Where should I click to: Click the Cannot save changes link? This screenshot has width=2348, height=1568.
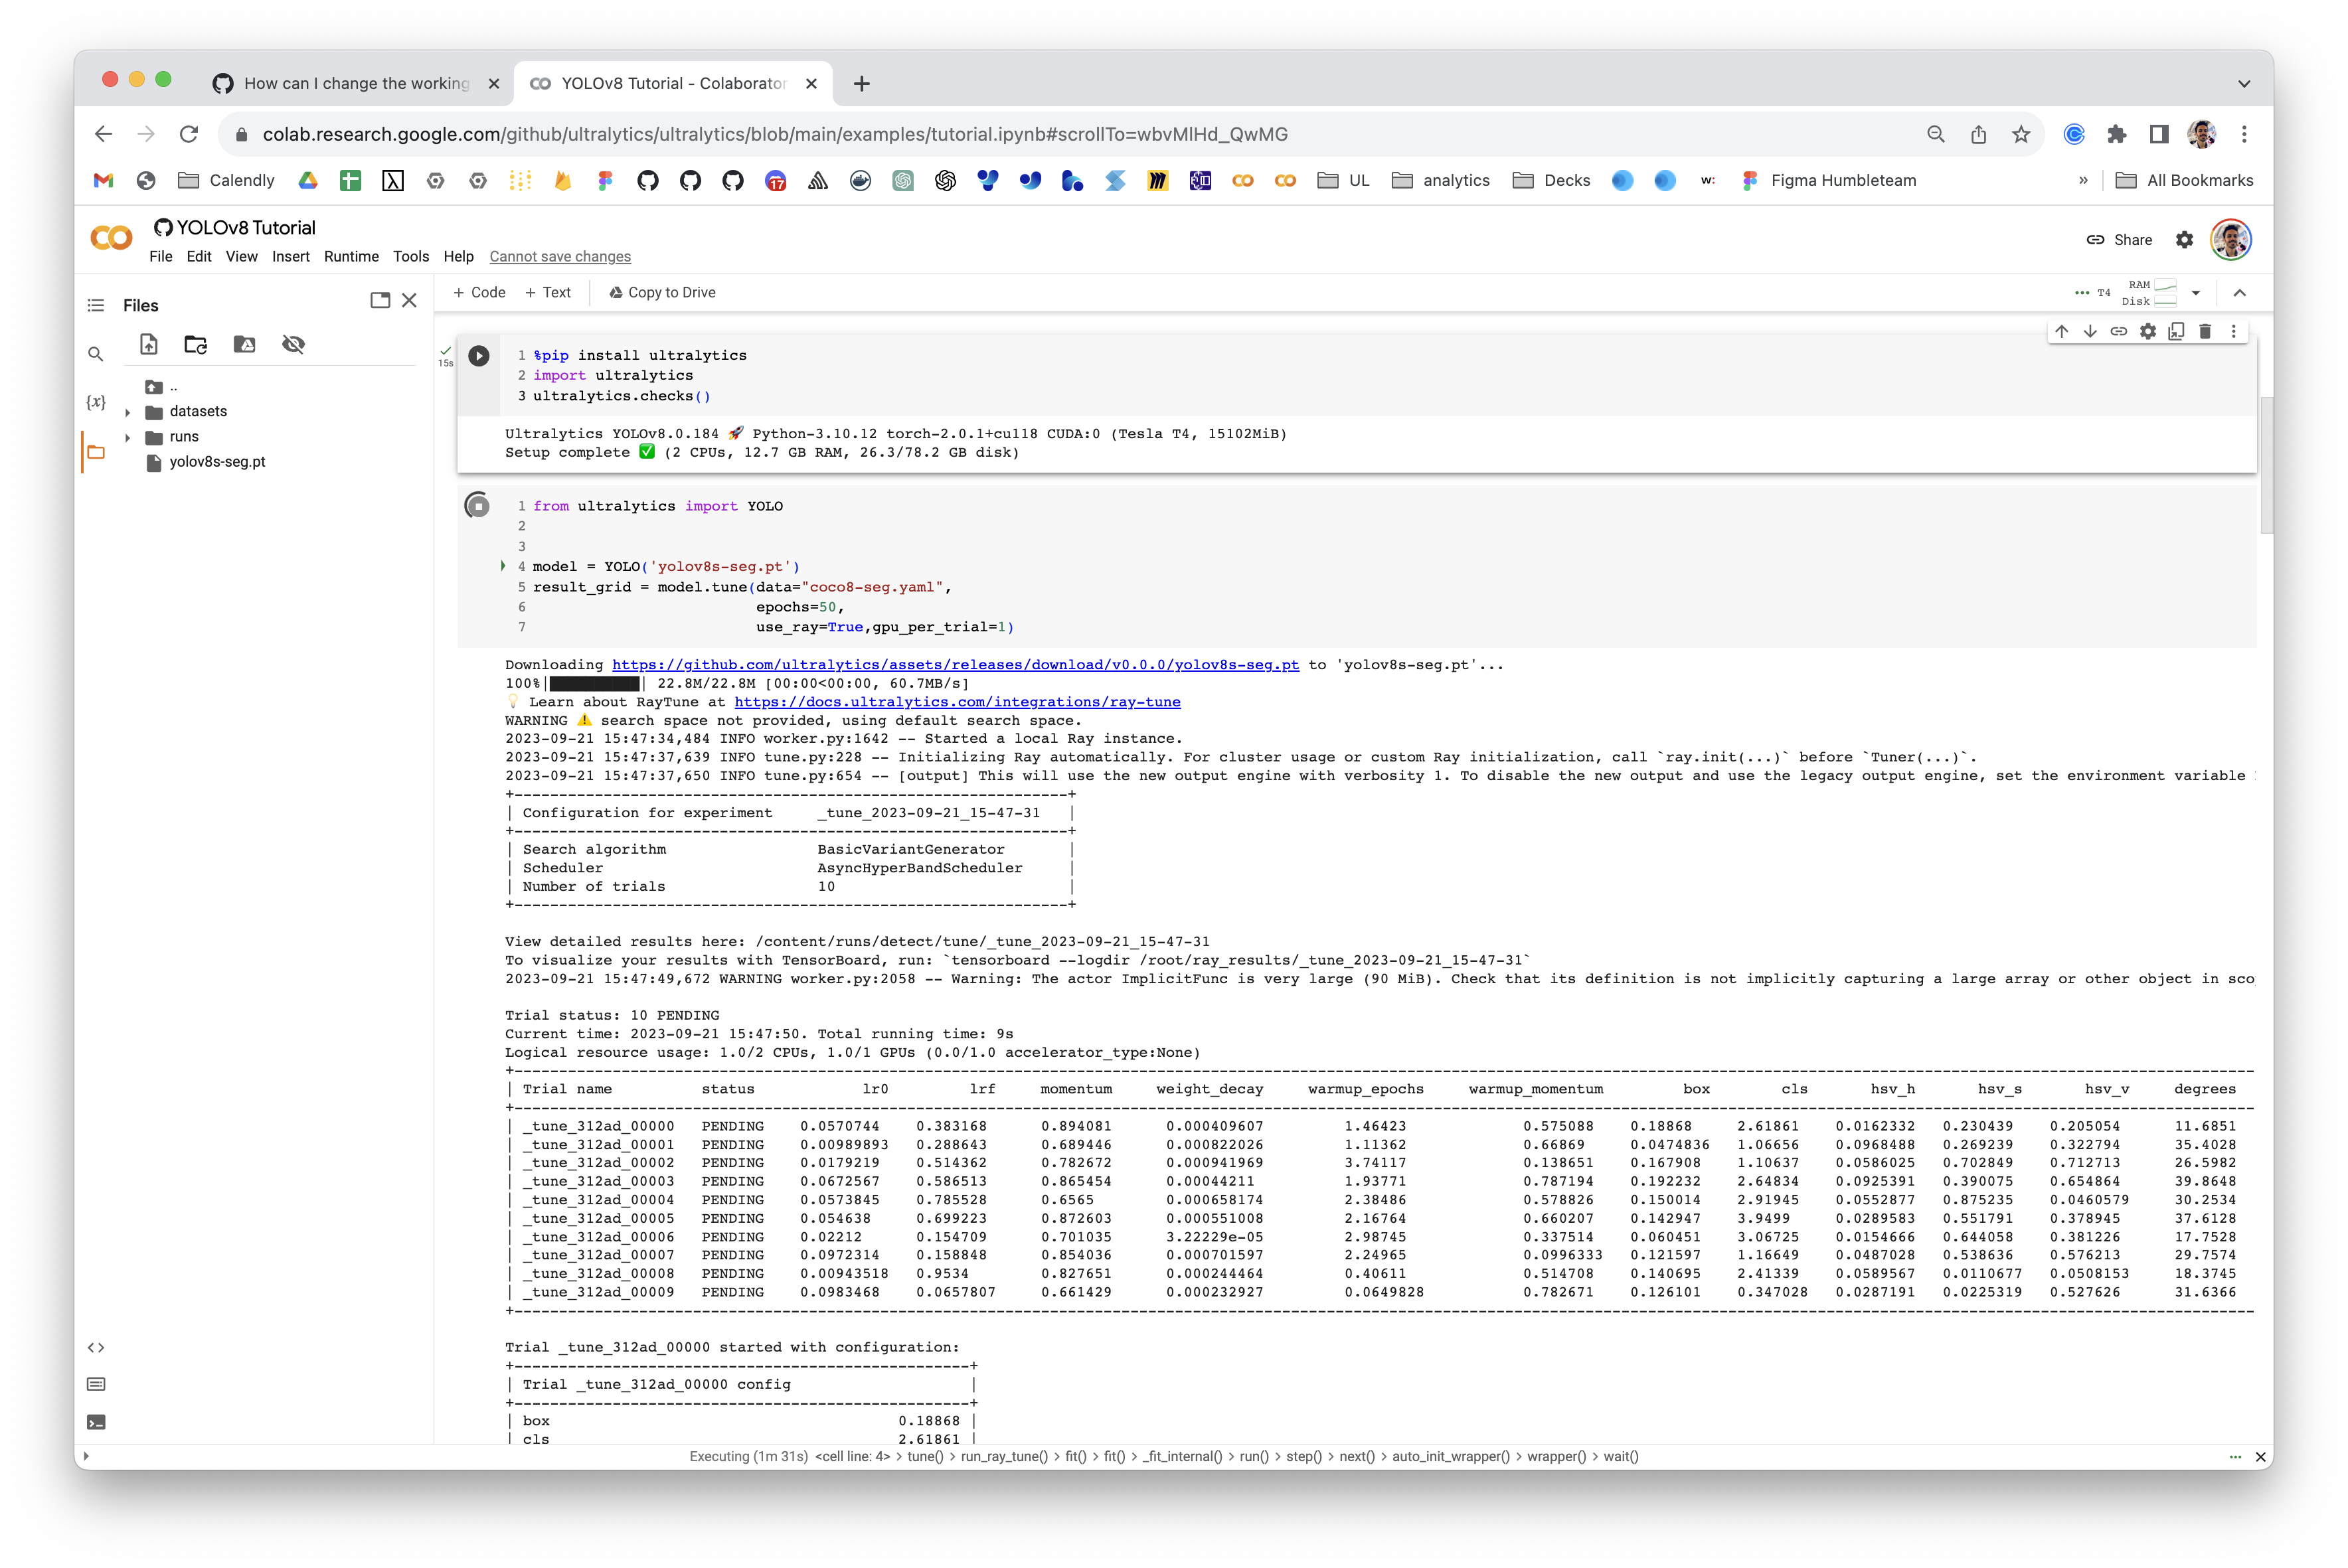tap(560, 256)
